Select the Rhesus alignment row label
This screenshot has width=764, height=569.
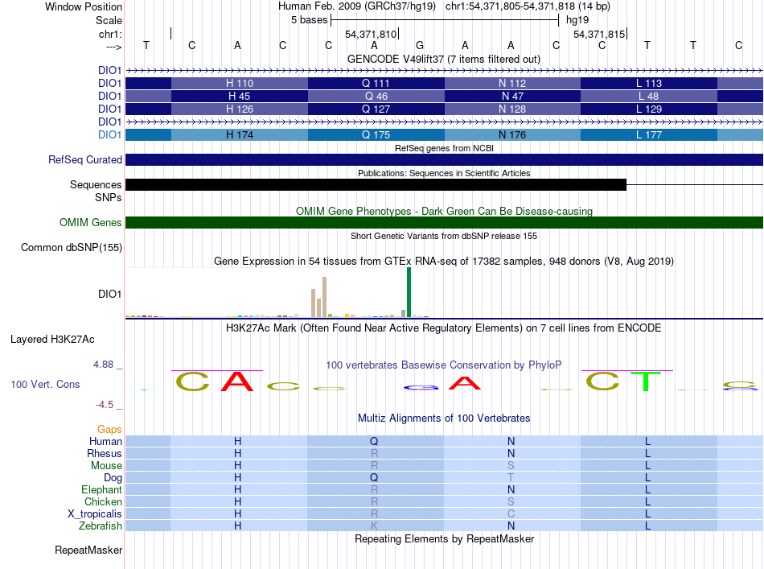105,453
